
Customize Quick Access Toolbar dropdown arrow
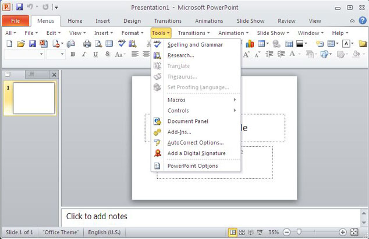pyautogui.click(x=56, y=8)
